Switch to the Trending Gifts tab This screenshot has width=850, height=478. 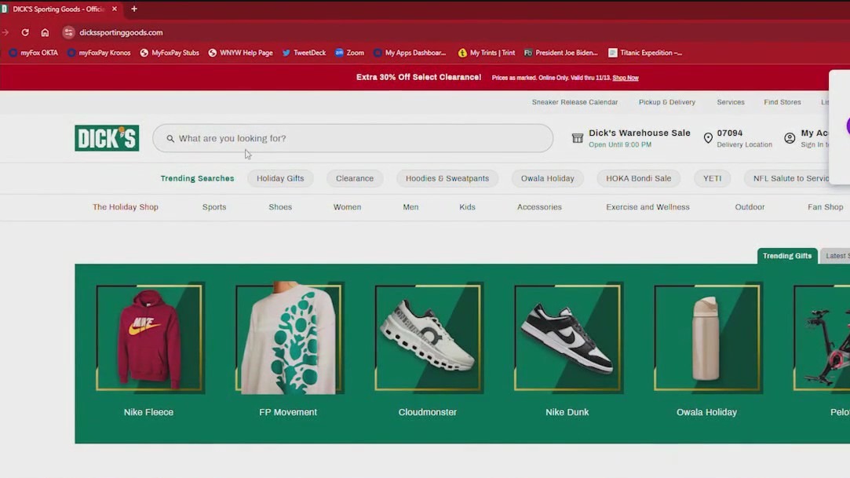787,256
